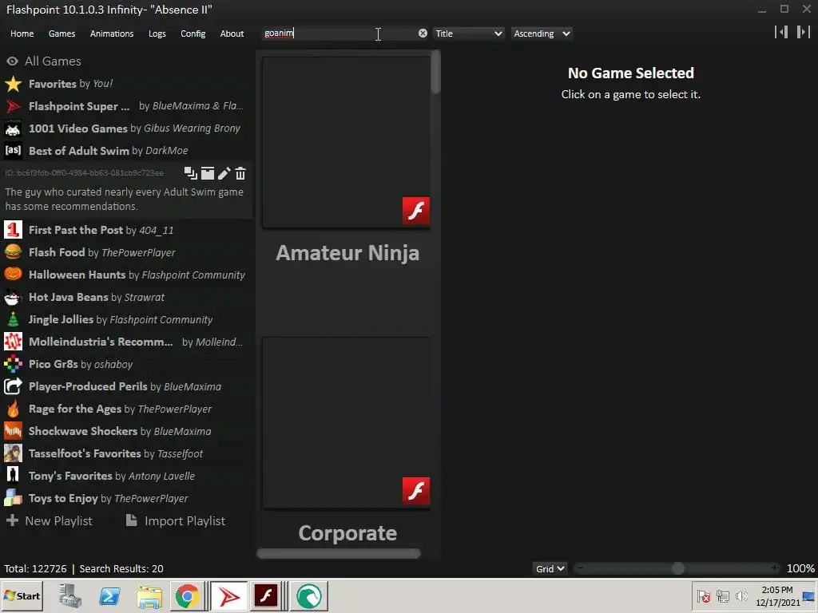
Task: Click the duplicate playlist icon
Action: 190,173
